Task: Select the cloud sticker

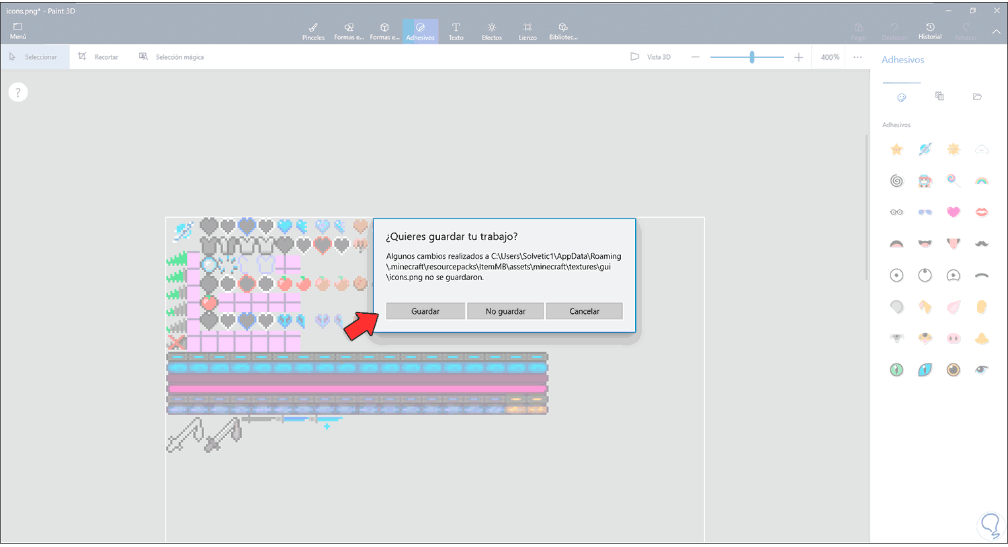Action: tap(982, 149)
